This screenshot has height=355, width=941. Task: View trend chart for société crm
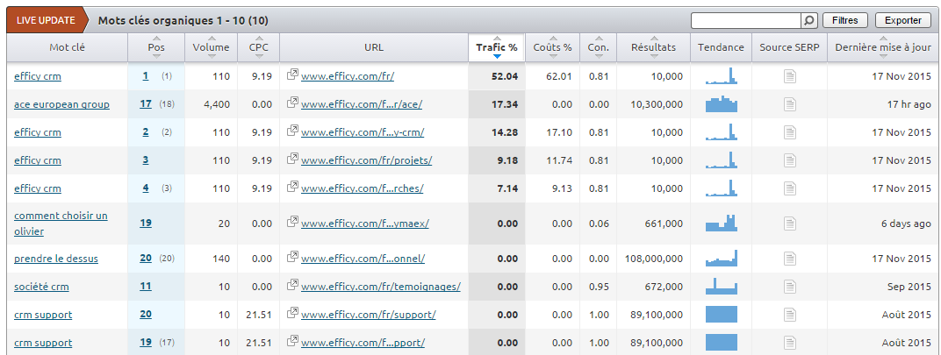point(722,286)
